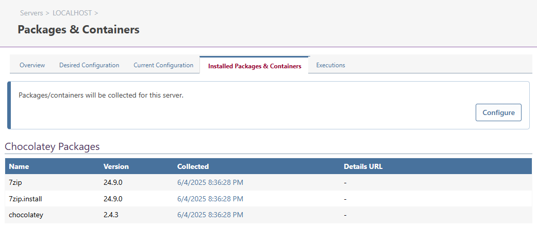Open 7zip collected timestamp link
Image resolution: width=537 pixels, height=228 pixels.
[x=210, y=183]
